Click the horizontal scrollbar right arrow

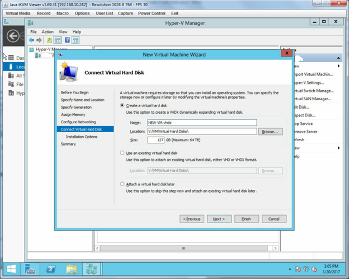coord(275,248)
